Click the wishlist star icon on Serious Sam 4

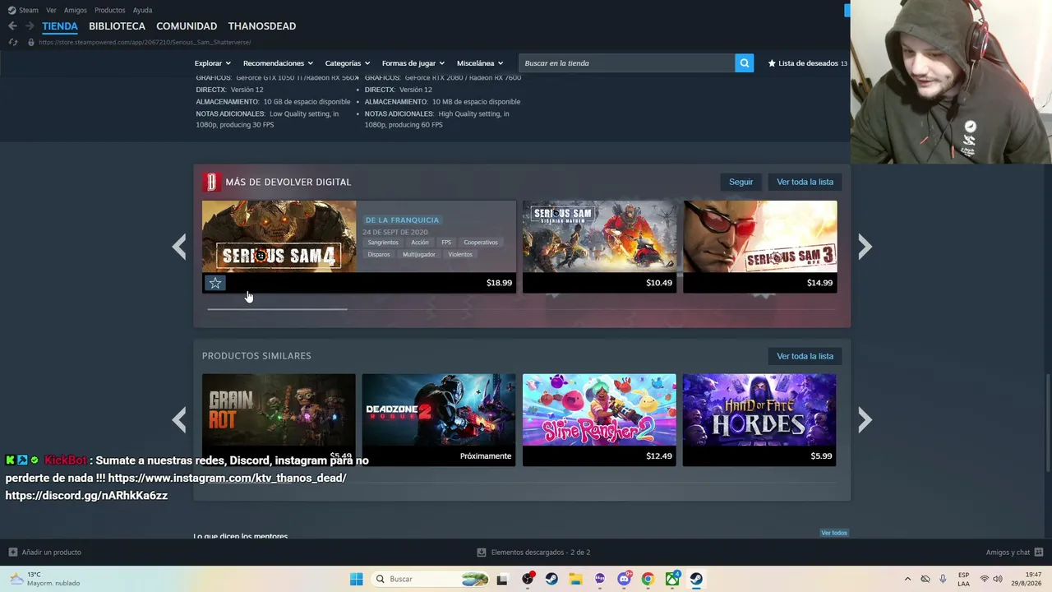(215, 283)
